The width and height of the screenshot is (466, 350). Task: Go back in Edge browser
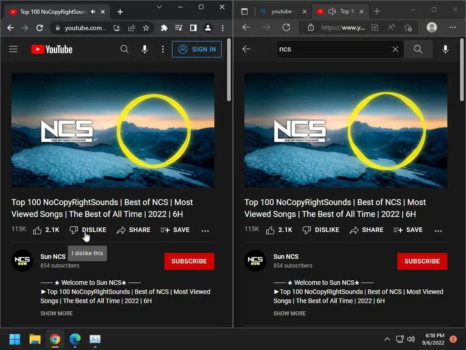tap(246, 27)
